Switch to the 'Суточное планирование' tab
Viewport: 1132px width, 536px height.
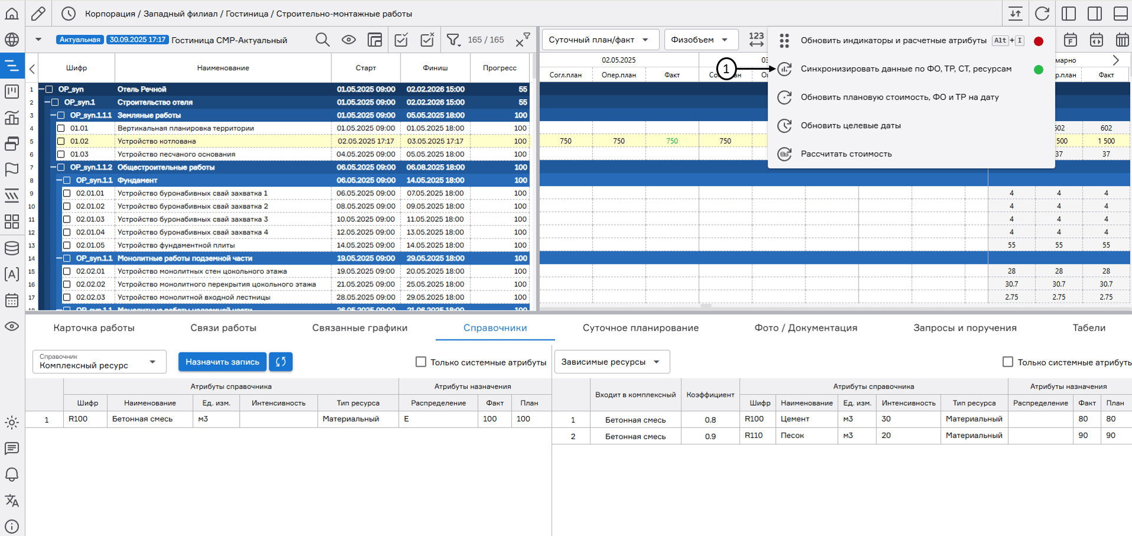click(641, 328)
